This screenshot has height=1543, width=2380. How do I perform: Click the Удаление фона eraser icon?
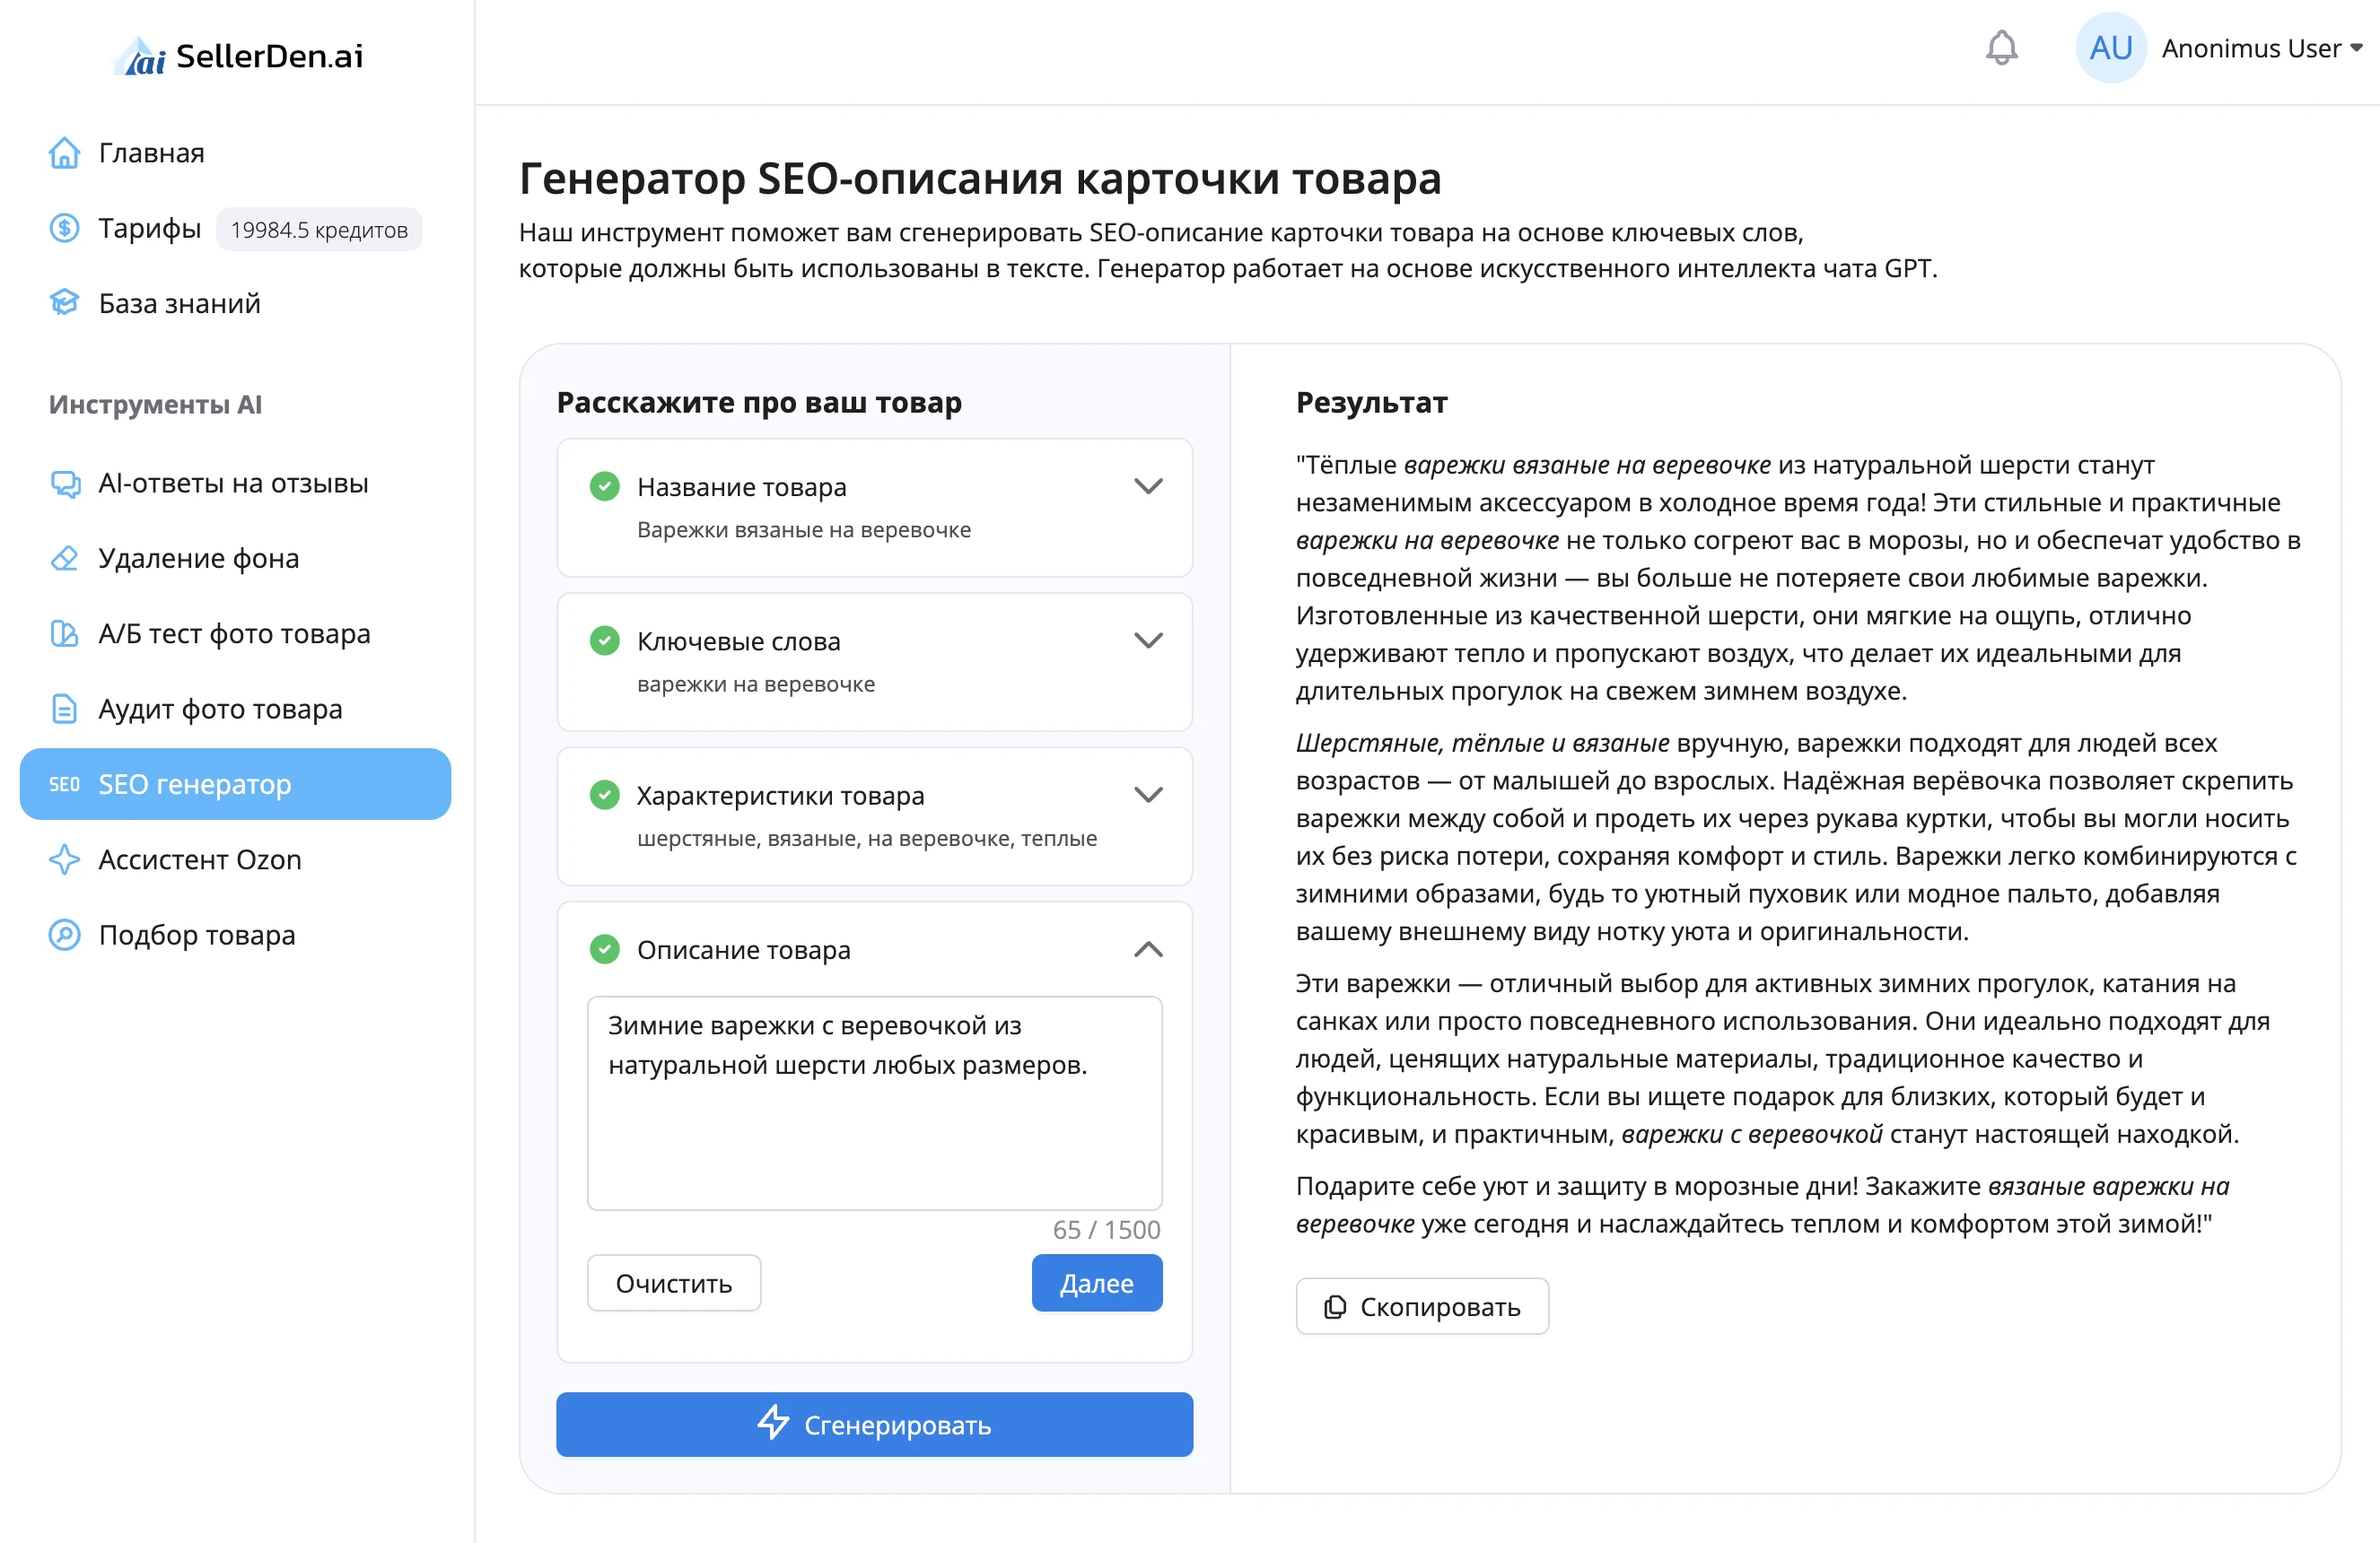(x=64, y=558)
